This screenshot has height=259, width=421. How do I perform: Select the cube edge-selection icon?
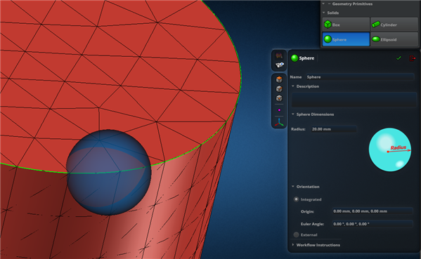pos(279,88)
